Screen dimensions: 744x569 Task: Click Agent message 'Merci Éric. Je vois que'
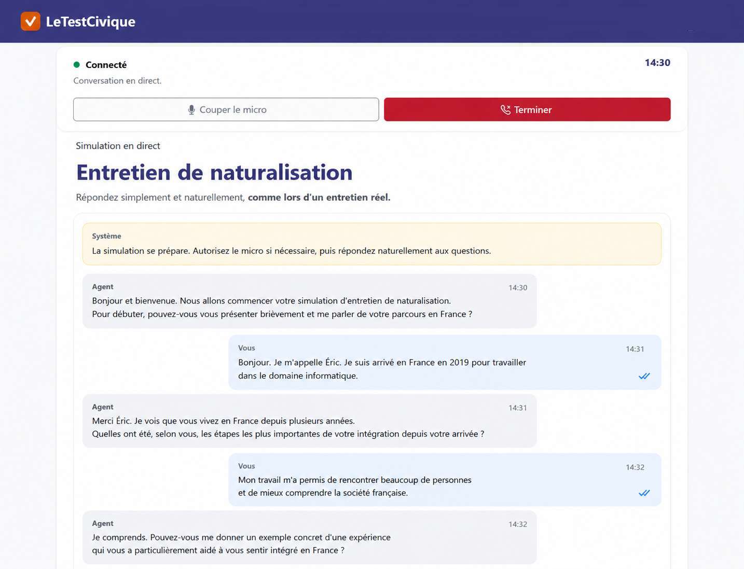(309, 421)
